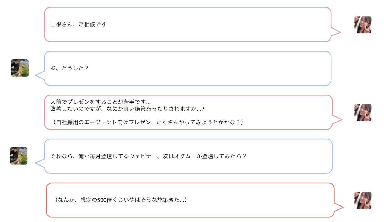Select the message '山根さん、ご相談です'
This screenshot has width=384, height=222.
coord(78,25)
